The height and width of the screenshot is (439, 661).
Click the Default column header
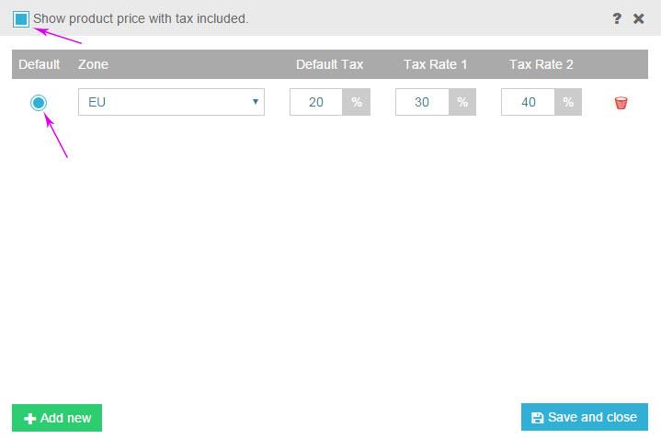tap(39, 64)
